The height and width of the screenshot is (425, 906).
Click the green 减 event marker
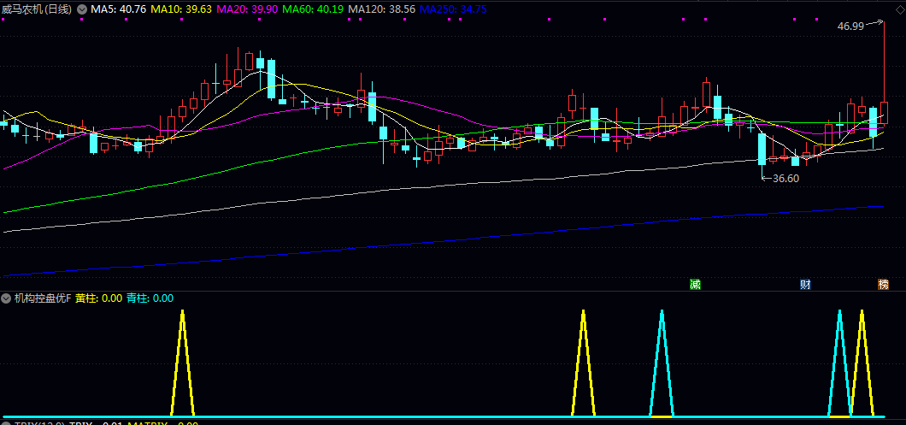[x=695, y=284]
